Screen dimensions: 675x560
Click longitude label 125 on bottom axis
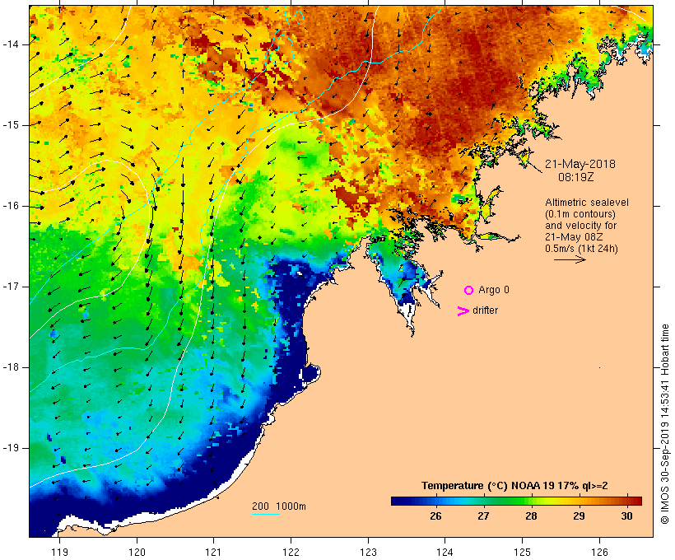coord(523,553)
